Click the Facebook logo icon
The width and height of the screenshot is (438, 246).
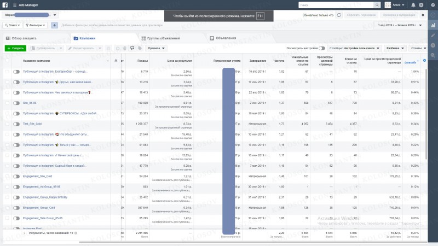click(5, 5)
